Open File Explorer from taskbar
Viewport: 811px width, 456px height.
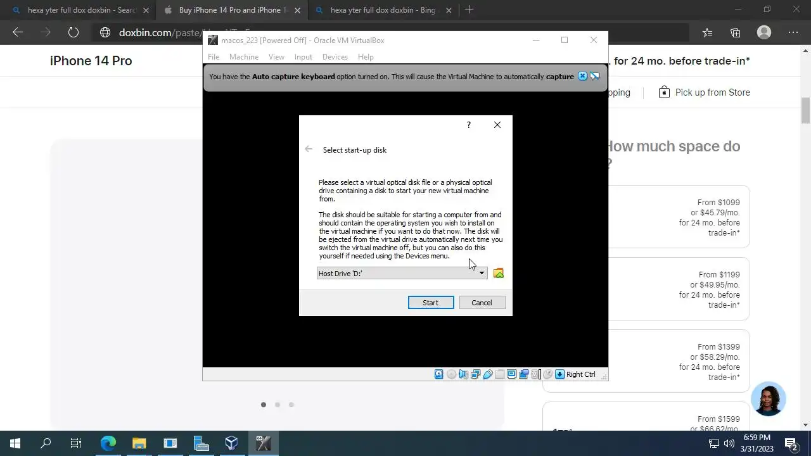pos(139,443)
